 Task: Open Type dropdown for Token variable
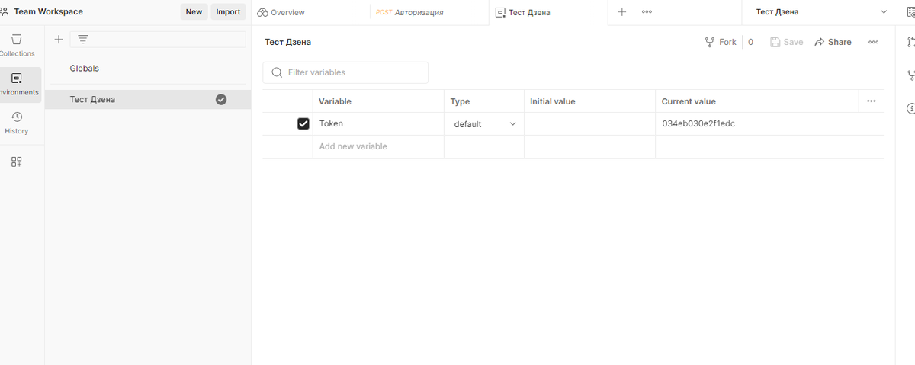[x=484, y=124]
